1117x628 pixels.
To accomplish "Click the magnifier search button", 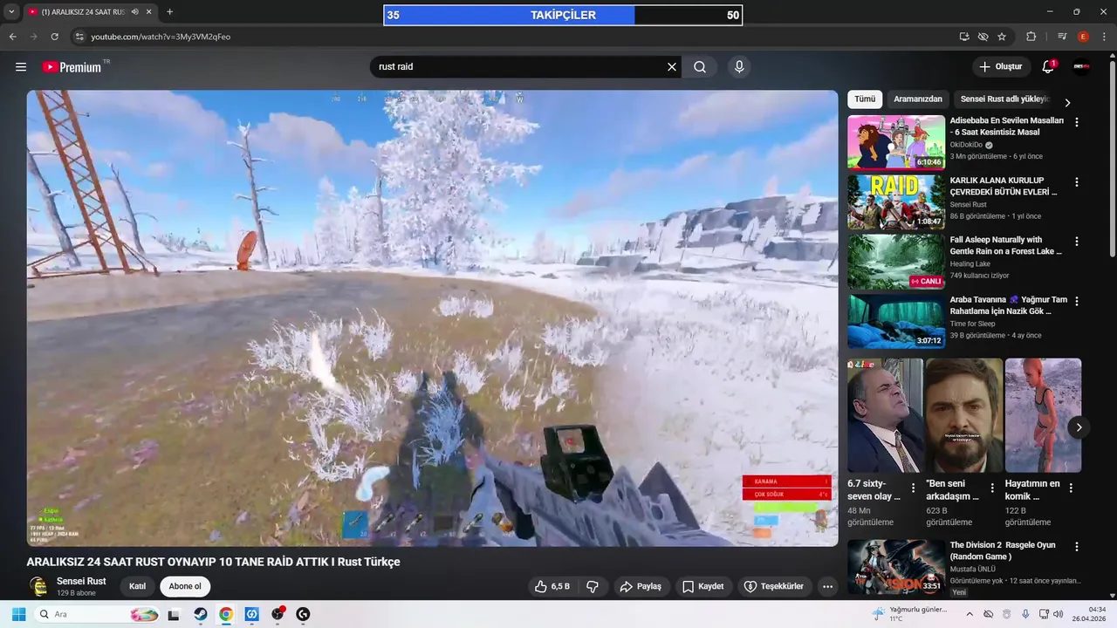I will (x=700, y=67).
